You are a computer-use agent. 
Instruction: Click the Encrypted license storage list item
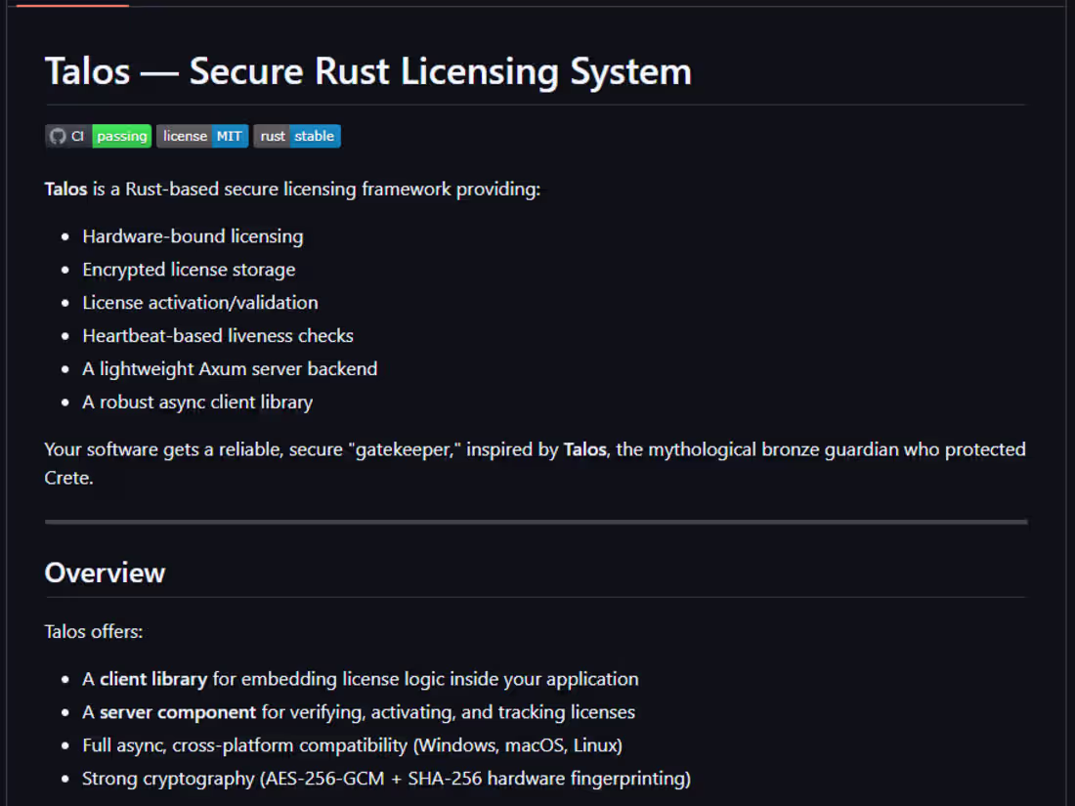point(189,270)
